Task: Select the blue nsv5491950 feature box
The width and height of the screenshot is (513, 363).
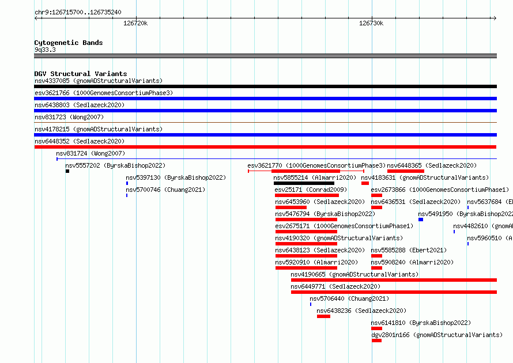Action: (421, 220)
